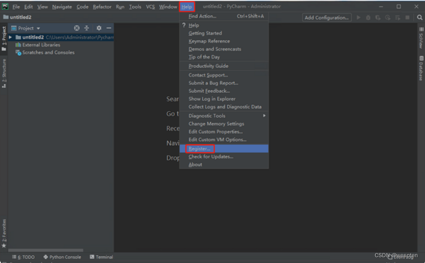The height and width of the screenshot is (263, 425).
Task: Open the Tools menu
Action: 135,7
